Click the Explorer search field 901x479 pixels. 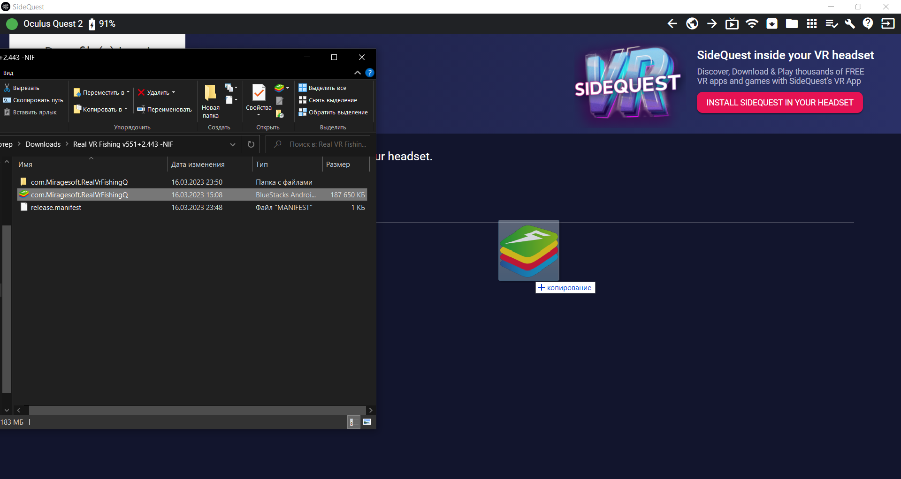(x=318, y=144)
